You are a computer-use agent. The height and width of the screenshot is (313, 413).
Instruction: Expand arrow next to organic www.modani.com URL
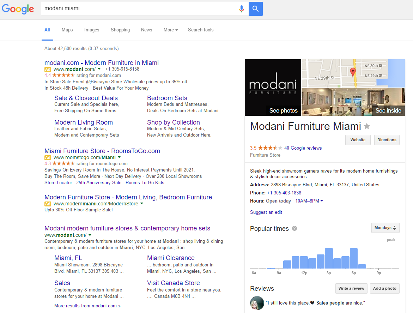90,235
